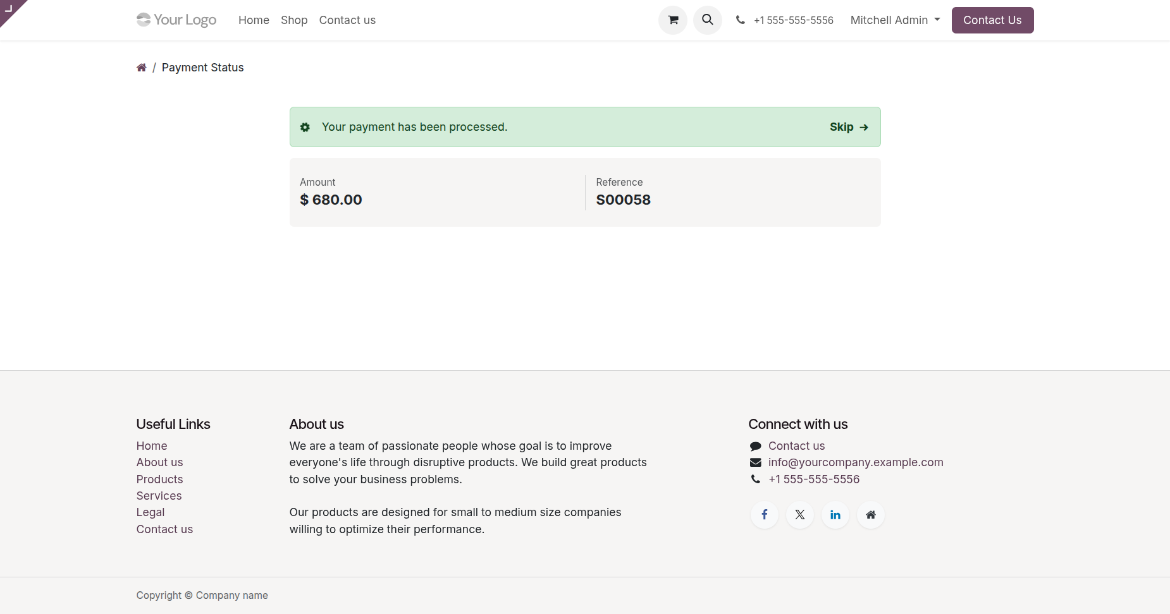This screenshot has width=1170, height=614.
Task: Open the X (Twitter) social icon
Action: (x=800, y=515)
